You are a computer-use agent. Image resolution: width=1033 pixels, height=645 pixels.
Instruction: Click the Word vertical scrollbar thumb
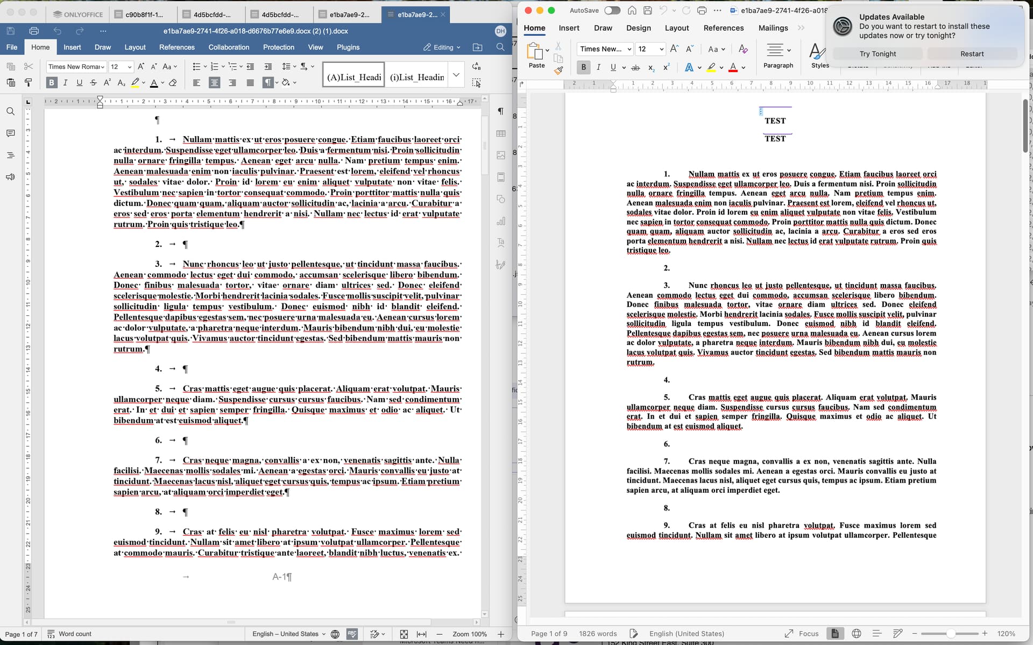pos(1025,125)
